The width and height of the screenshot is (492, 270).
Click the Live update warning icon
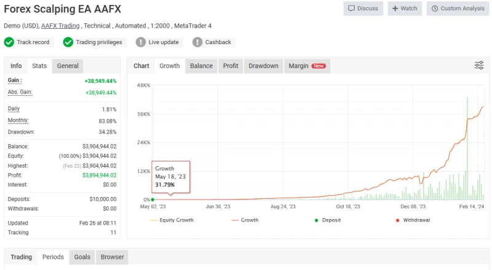click(x=141, y=42)
